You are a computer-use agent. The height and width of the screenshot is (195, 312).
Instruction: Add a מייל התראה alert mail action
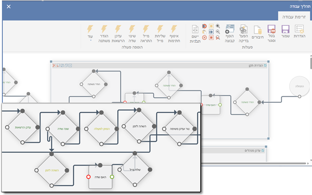[146, 31]
